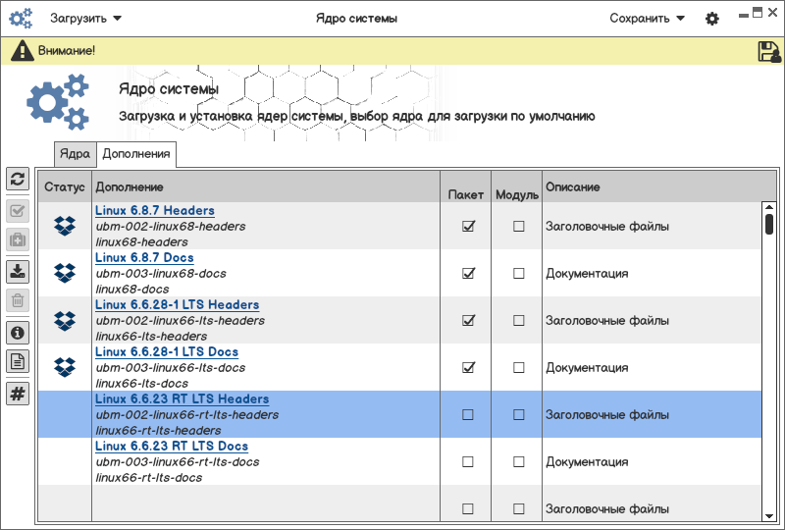Click the hash (#) icon in sidebar
Screen dimensions: 785x530
[18, 394]
